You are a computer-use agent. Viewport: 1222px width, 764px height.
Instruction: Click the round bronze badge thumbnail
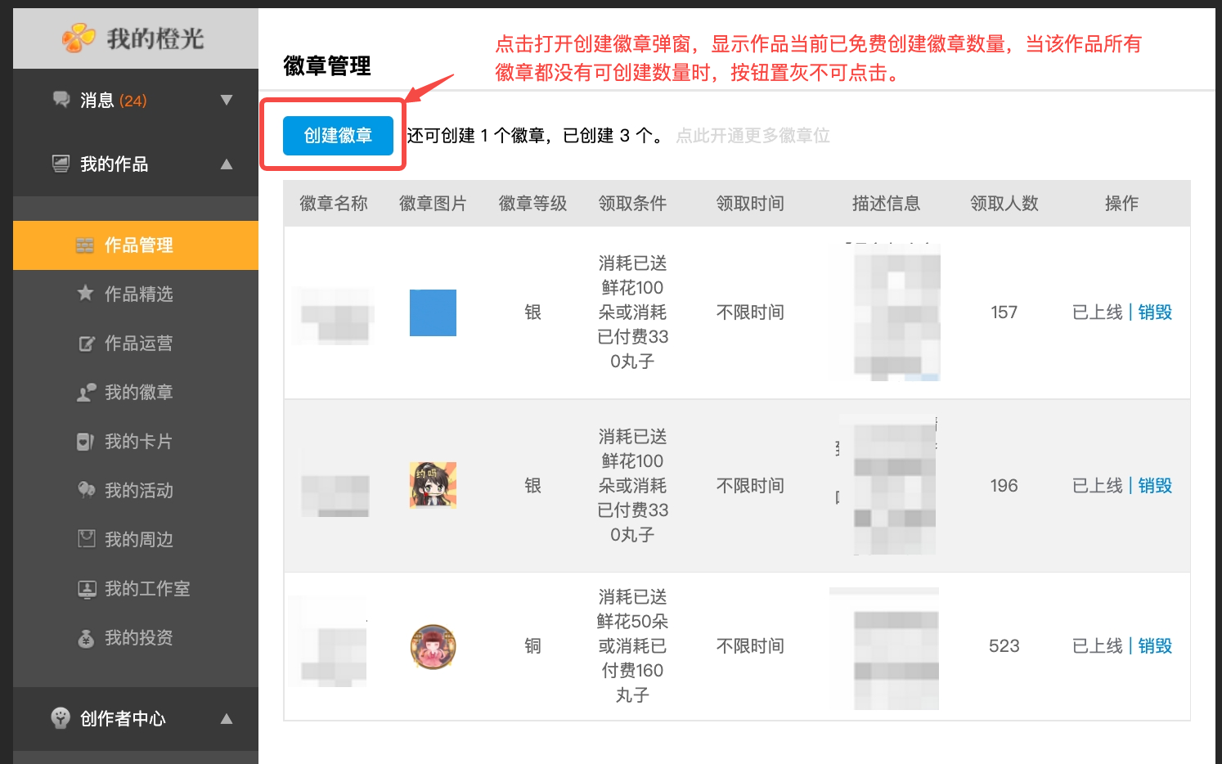[433, 647]
